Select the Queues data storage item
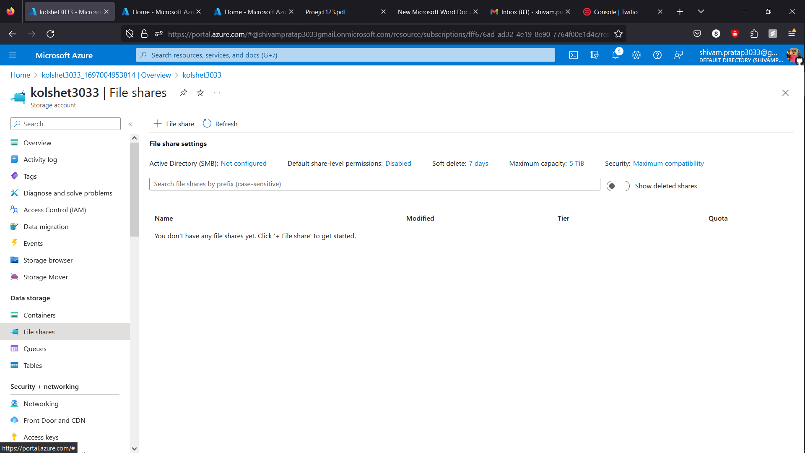This screenshot has height=453, width=805. (35, 349)
